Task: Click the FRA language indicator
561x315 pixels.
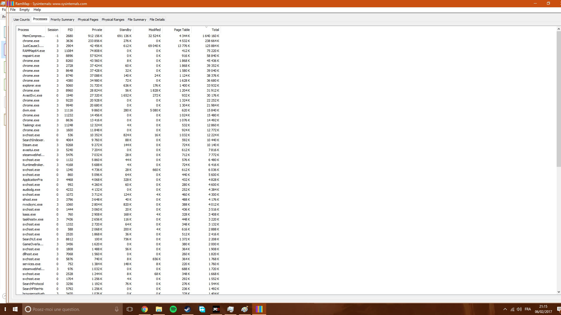Action: 528,309
